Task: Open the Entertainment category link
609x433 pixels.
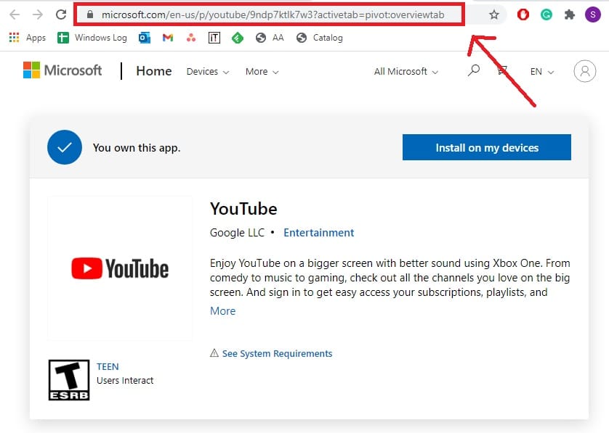Action: pos(318,233)
